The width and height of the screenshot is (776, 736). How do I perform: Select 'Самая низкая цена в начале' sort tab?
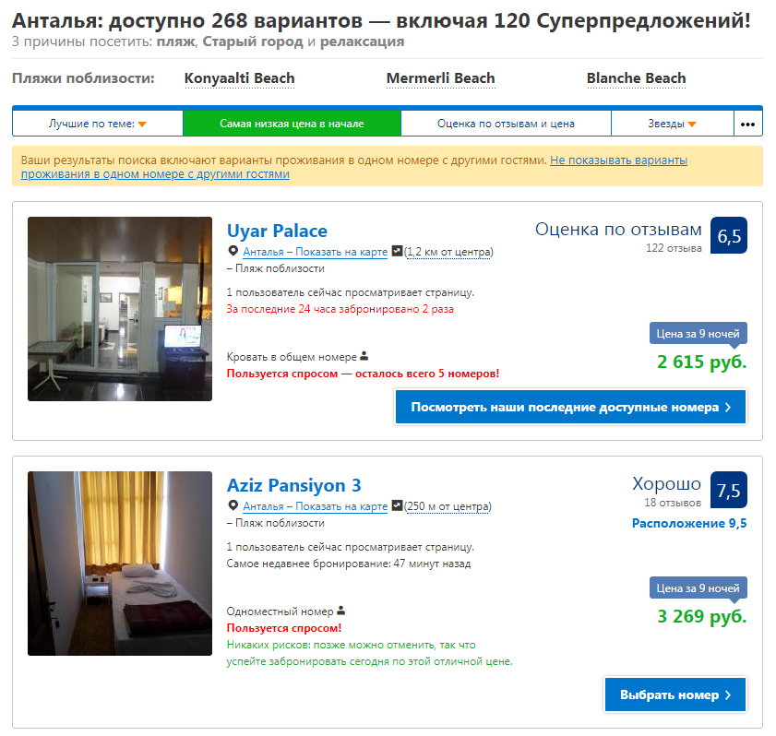click(x=292, y=124)
